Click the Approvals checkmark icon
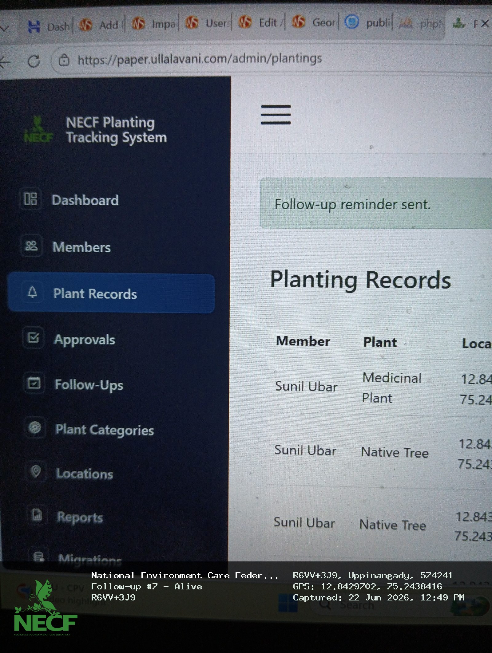492x653 pixels. (33, 338)
